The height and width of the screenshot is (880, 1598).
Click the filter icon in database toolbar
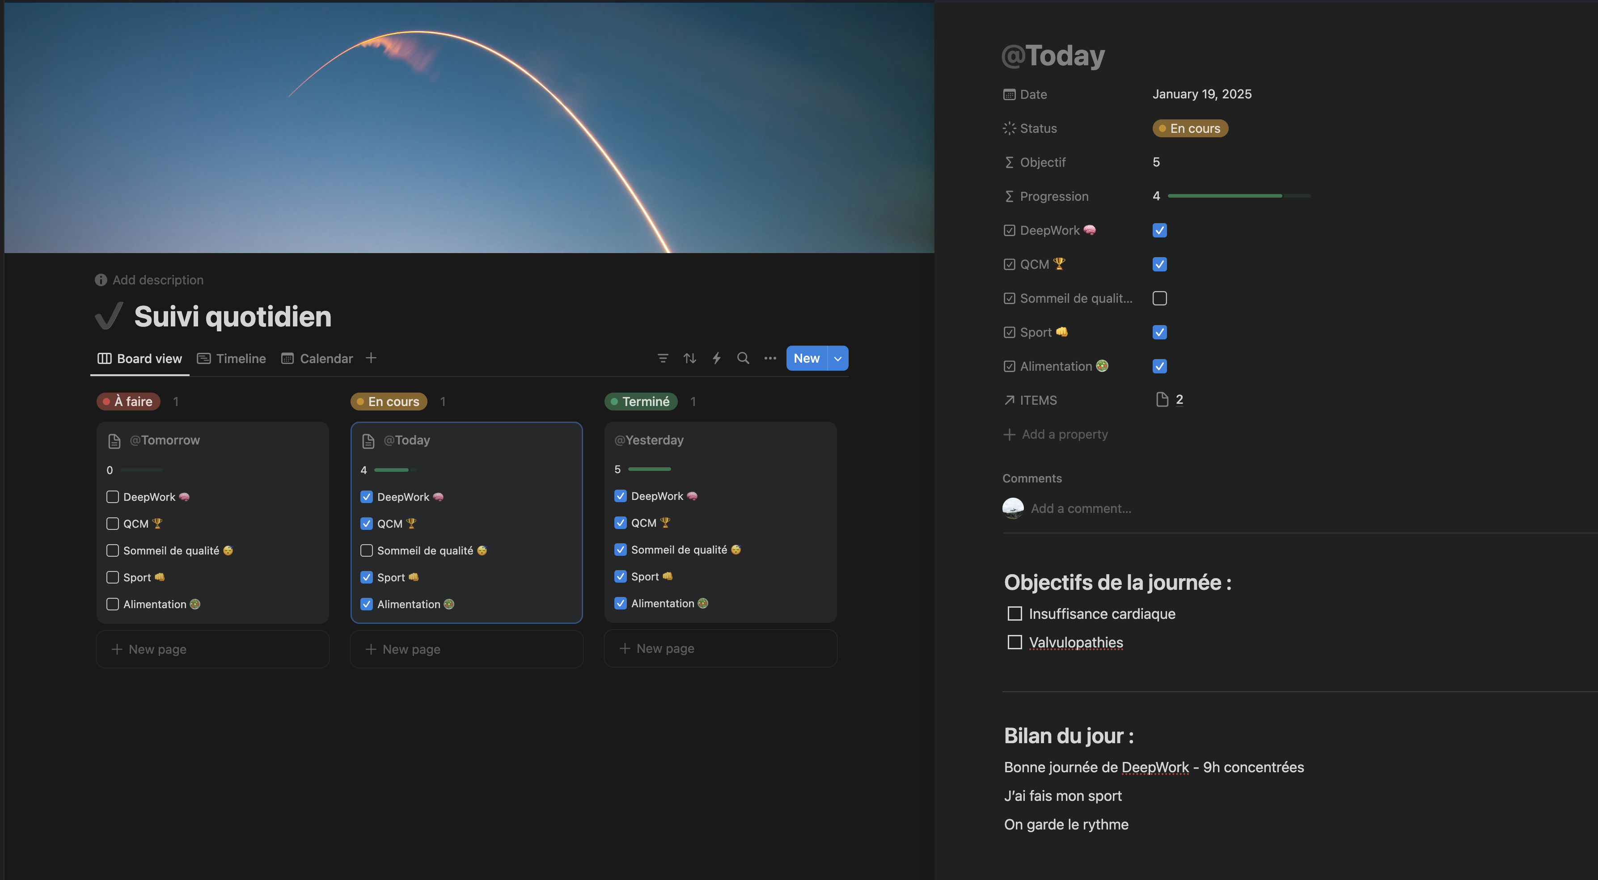(663, 358)
